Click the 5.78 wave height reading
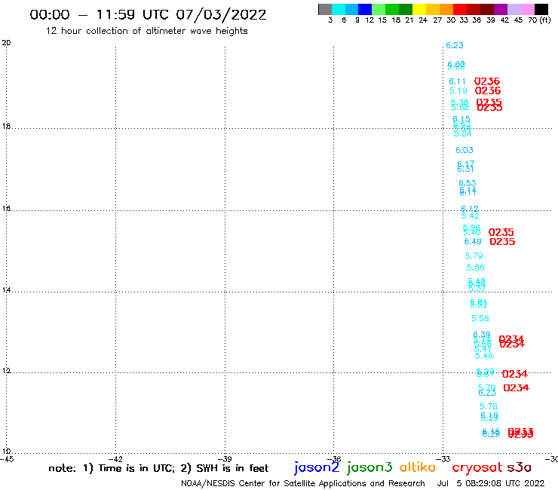This screenshot has height=490, width=558. 489,406
